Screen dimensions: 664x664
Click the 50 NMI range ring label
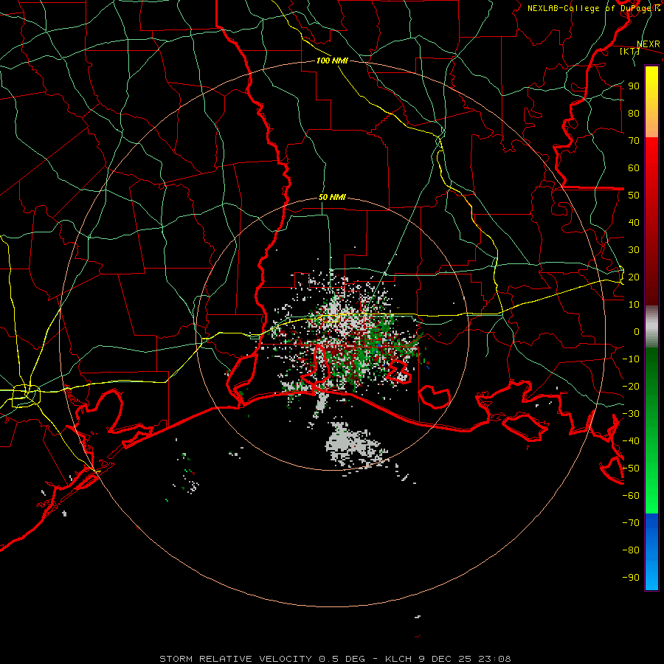[x=332, y=197]
